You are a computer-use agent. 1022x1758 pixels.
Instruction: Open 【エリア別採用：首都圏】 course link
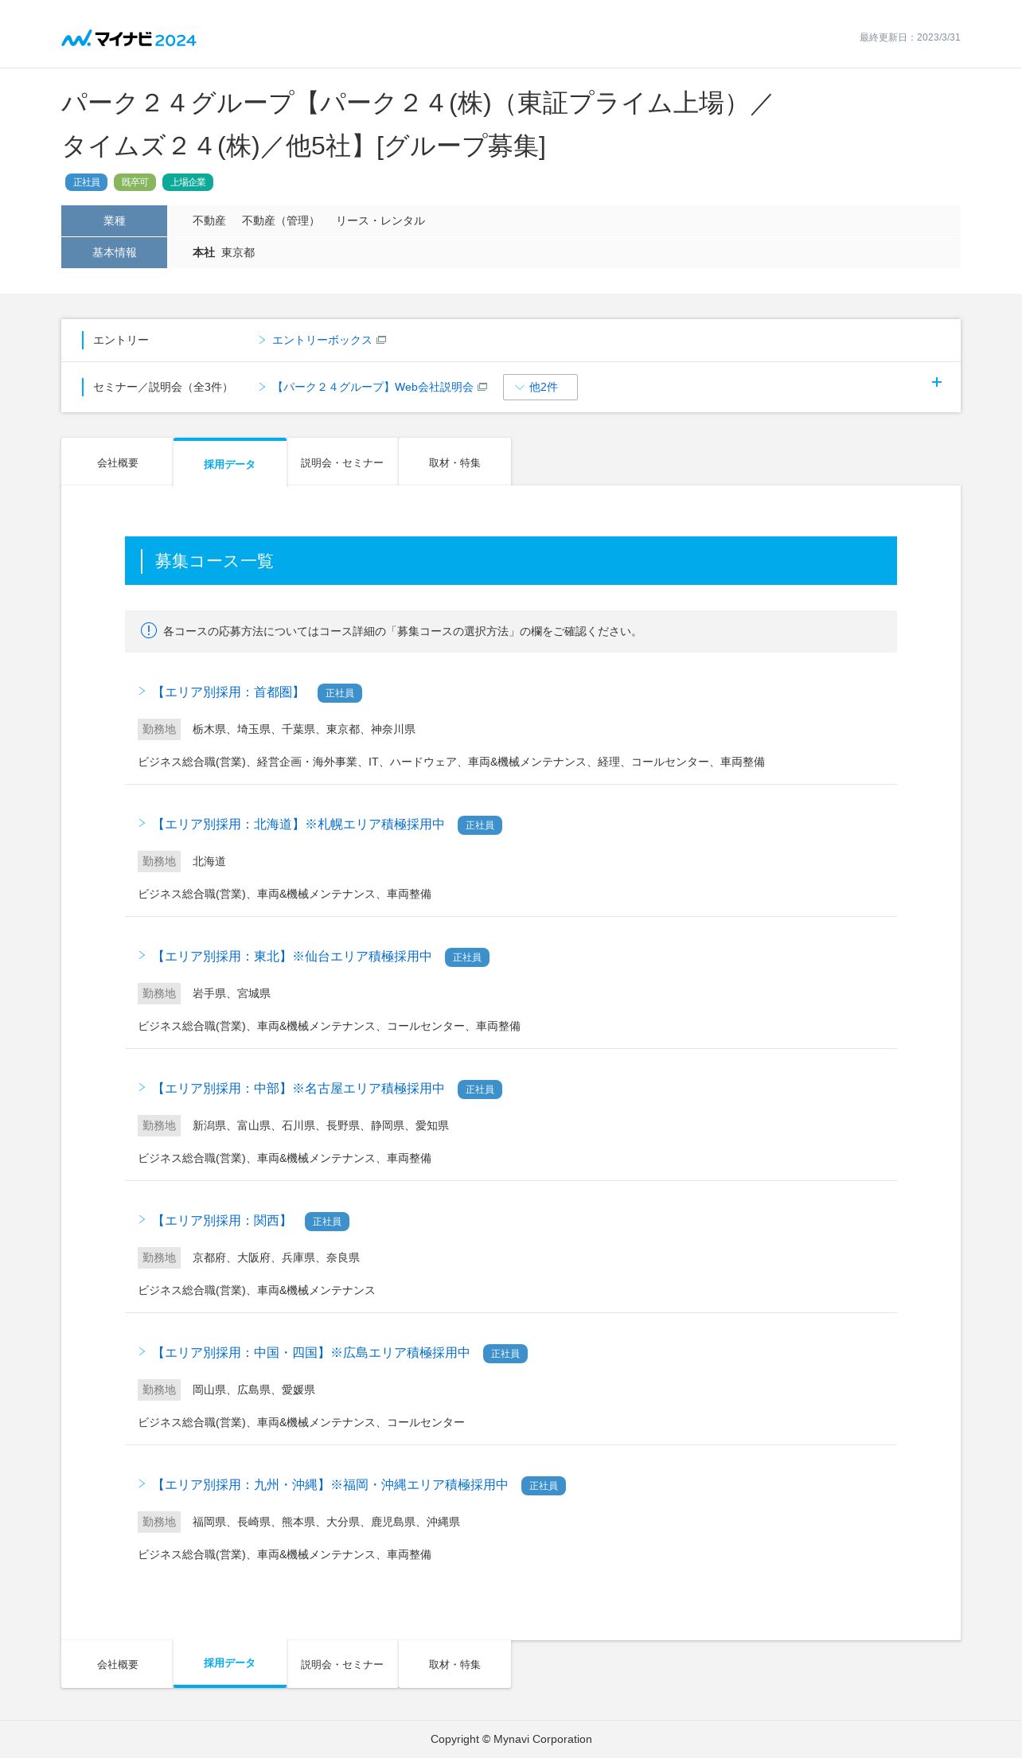[x=228, y=692]
